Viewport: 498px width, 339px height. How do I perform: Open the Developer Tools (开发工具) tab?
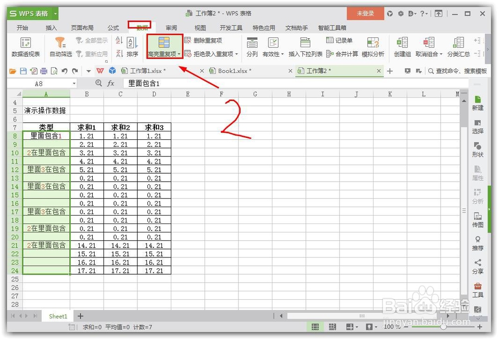pyautogui.click(x=231, y=28)
